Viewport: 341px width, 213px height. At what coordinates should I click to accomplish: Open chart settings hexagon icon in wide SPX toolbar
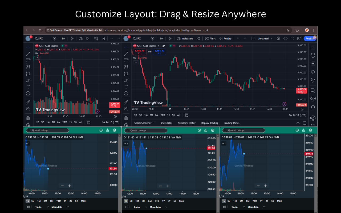coord(285,39)
